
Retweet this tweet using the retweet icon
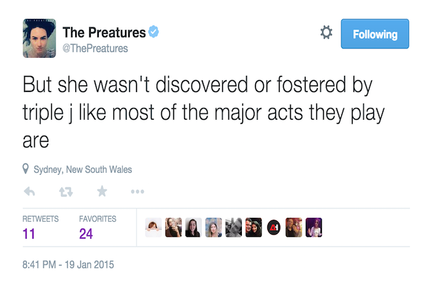66,192
